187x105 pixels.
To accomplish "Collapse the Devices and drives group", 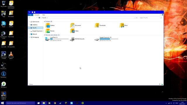I will [44, 35].
